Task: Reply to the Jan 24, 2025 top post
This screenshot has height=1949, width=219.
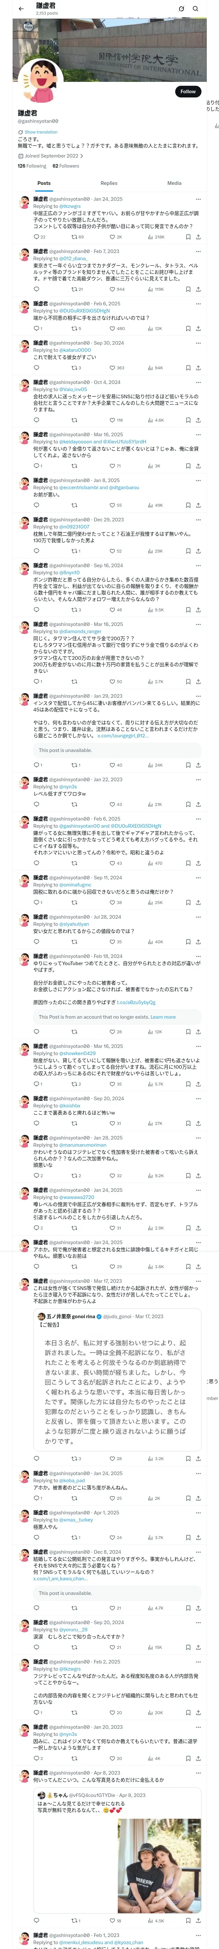Action: click(x=36, y=237)
